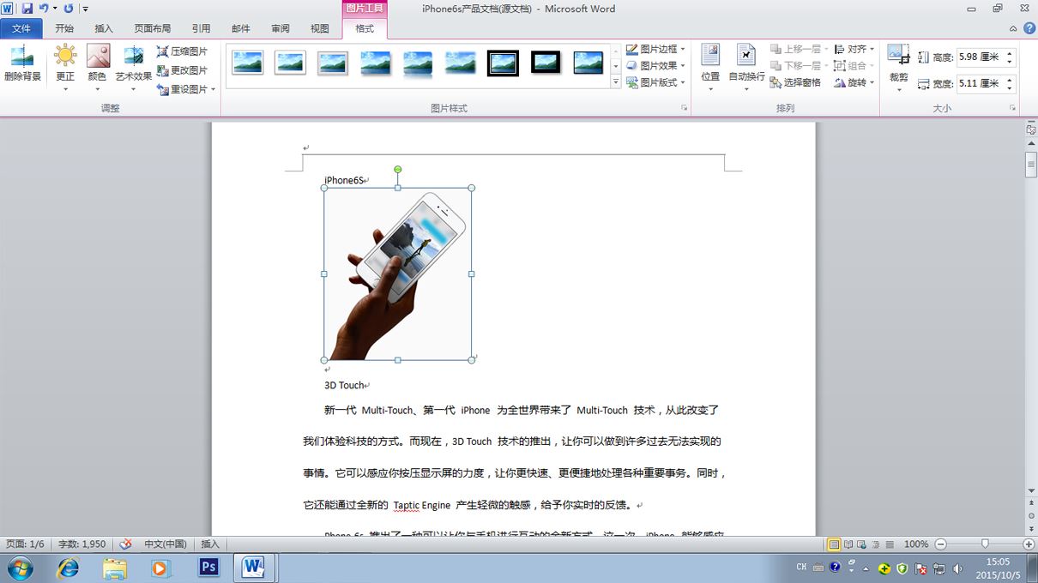Viewport: 1038px width, 583px height.
Task: Click the selected iPhone picture in document
Action: click(x=397, y=273)
